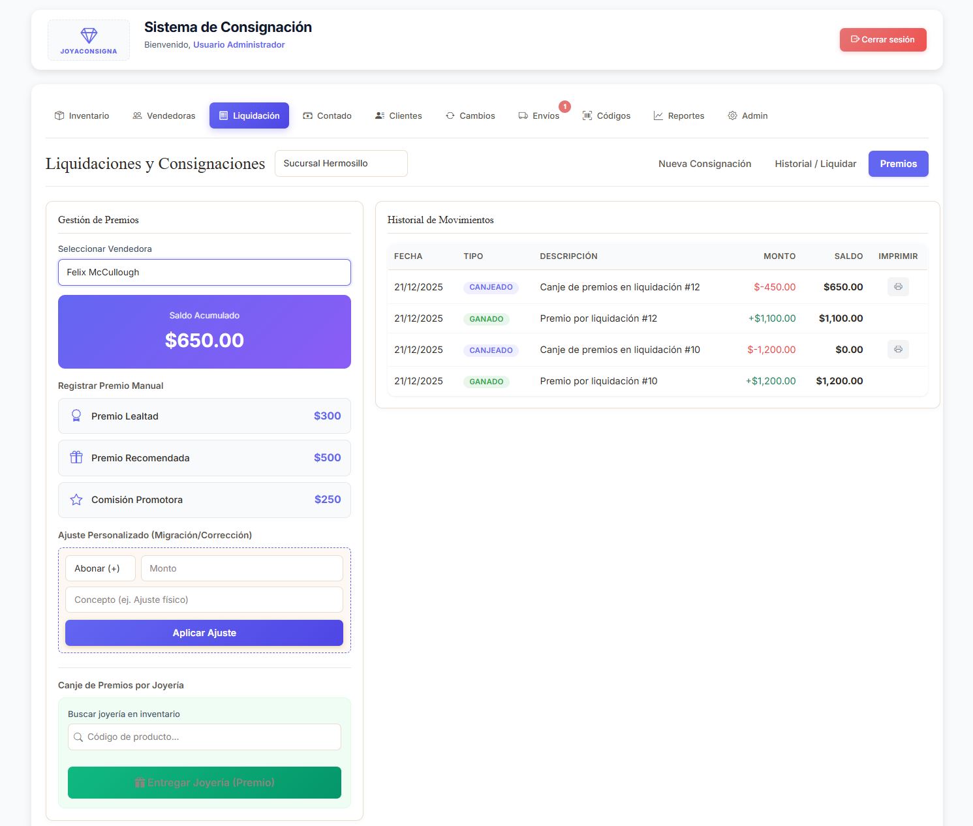The width and height of the screenshot is (973, 826).
Task: Open the Sucursal Hermosillo branch dropdown
Action: click(341, 163)
